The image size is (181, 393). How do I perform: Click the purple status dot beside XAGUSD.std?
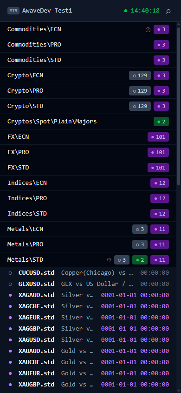coord(10,340)
